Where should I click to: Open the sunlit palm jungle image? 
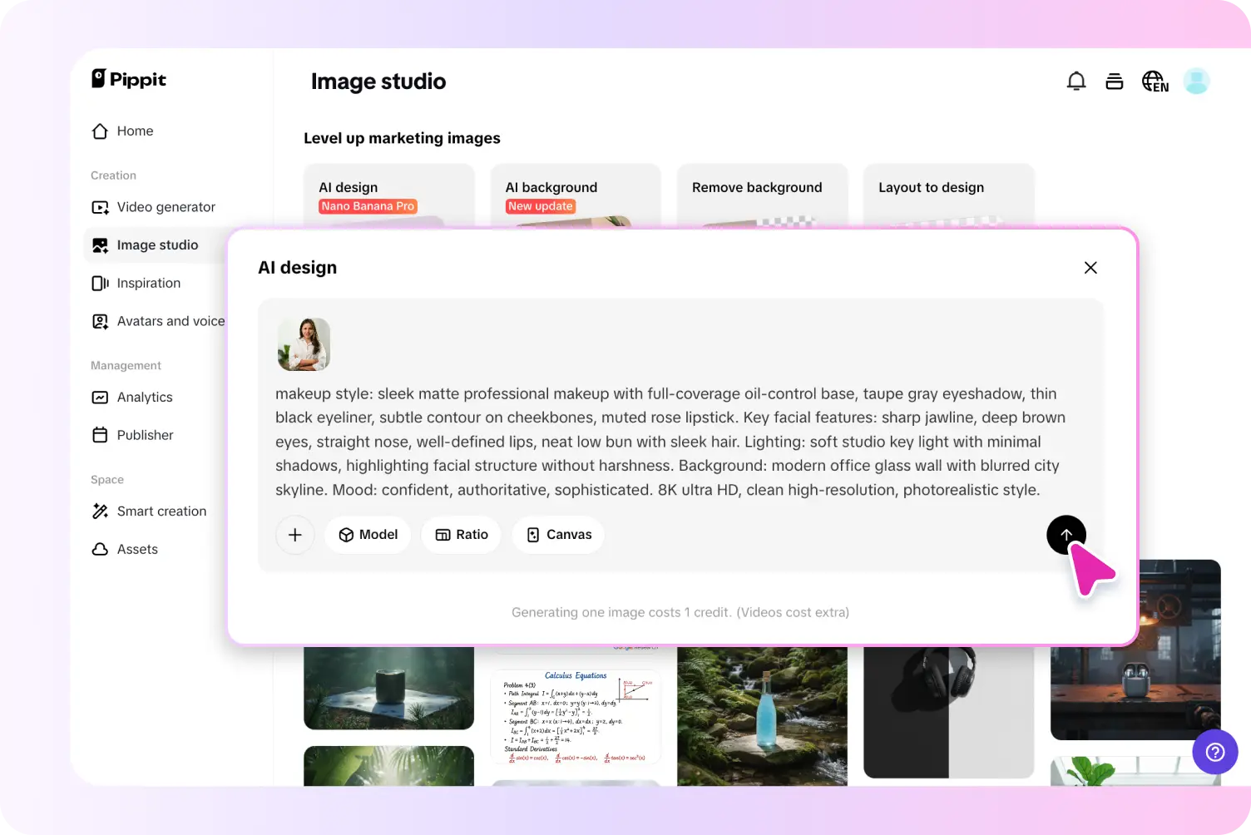click(389, 766)
